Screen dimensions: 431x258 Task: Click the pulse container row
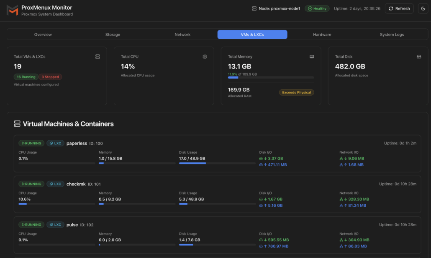coord(215,235)
